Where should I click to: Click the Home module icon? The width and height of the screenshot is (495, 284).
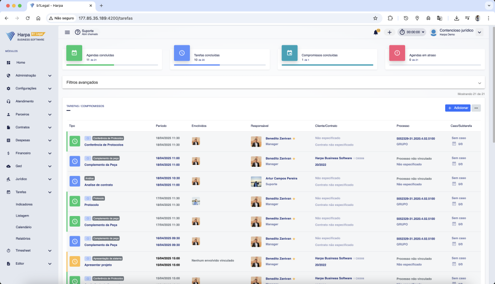(x=9, y=63)
